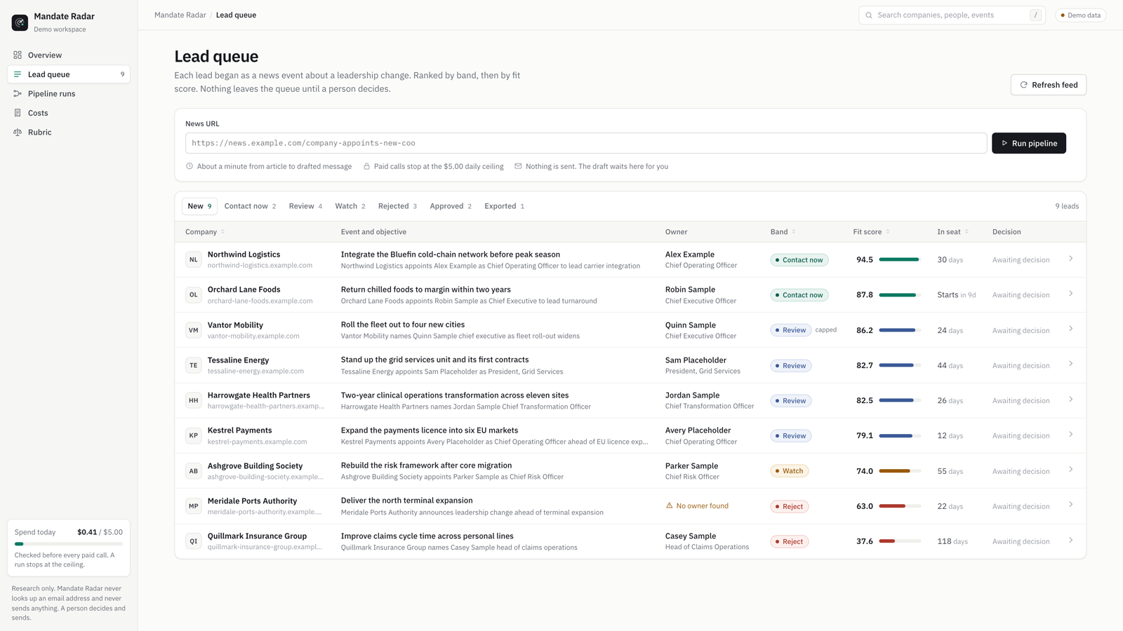The width and height of the screenshot is (1123, 631).
Task: Switch to the Review tab
Action: pyautogui.click(x=305, y=206)
